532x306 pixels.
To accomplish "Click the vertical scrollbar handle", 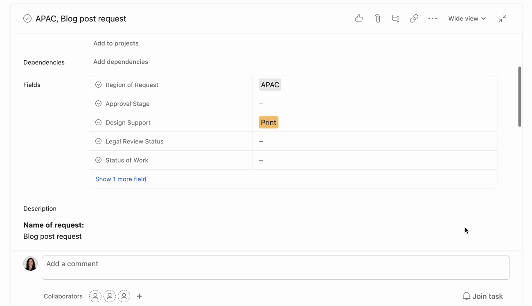I will (x=520, y=94).
